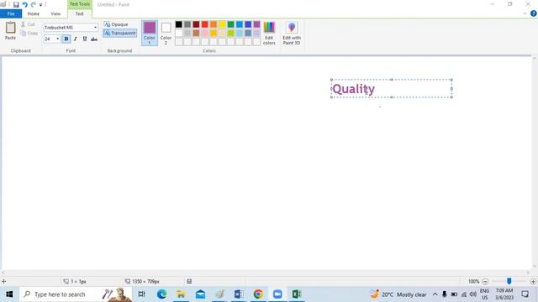Image resolution: width=538 pixels, height=302 pixels.
Task: Show hidden system tray icons
Action: coord(435,294)
